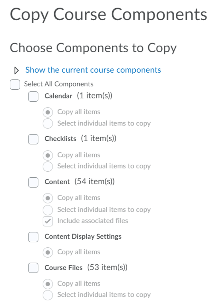220x304 pixels.
Task: Select 'Copy all items' under Checklists
Action: click(x=48, y=155)
